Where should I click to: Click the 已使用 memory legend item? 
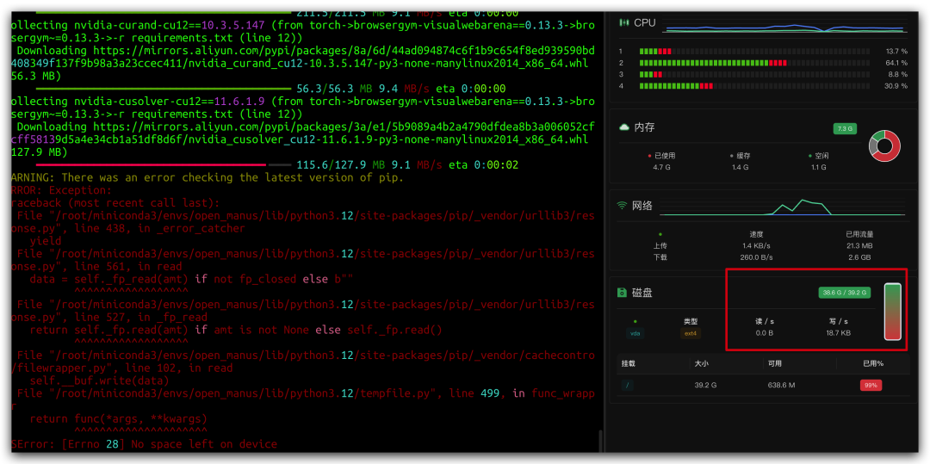click(x=661, y=156)
